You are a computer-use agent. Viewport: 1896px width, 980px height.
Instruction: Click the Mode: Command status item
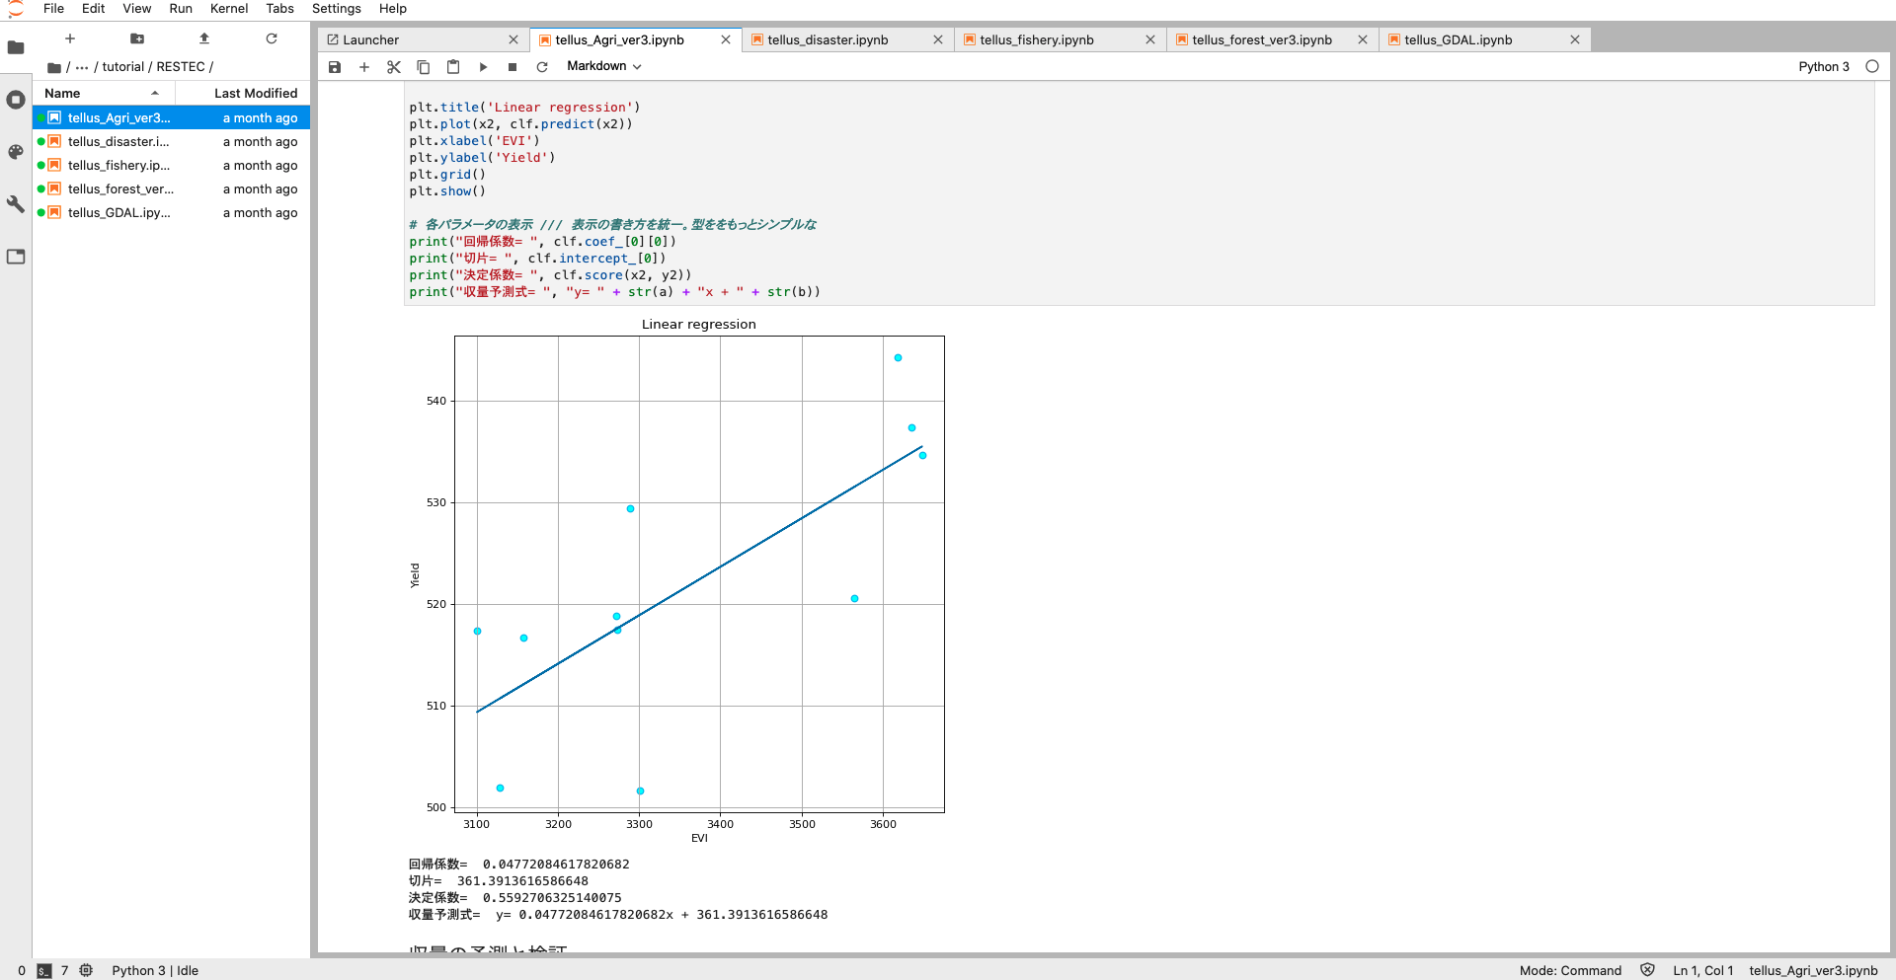tap(1570, 970)
